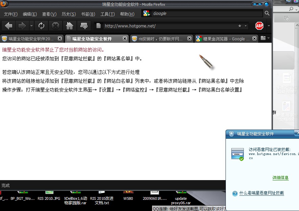The image size is (299, 211).
Task: Close the ris安装时 tab
Action: tap(189, 39)
